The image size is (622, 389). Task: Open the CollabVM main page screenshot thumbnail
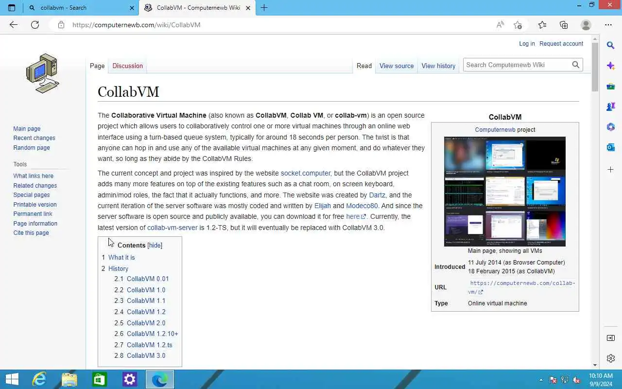(505, 192)
